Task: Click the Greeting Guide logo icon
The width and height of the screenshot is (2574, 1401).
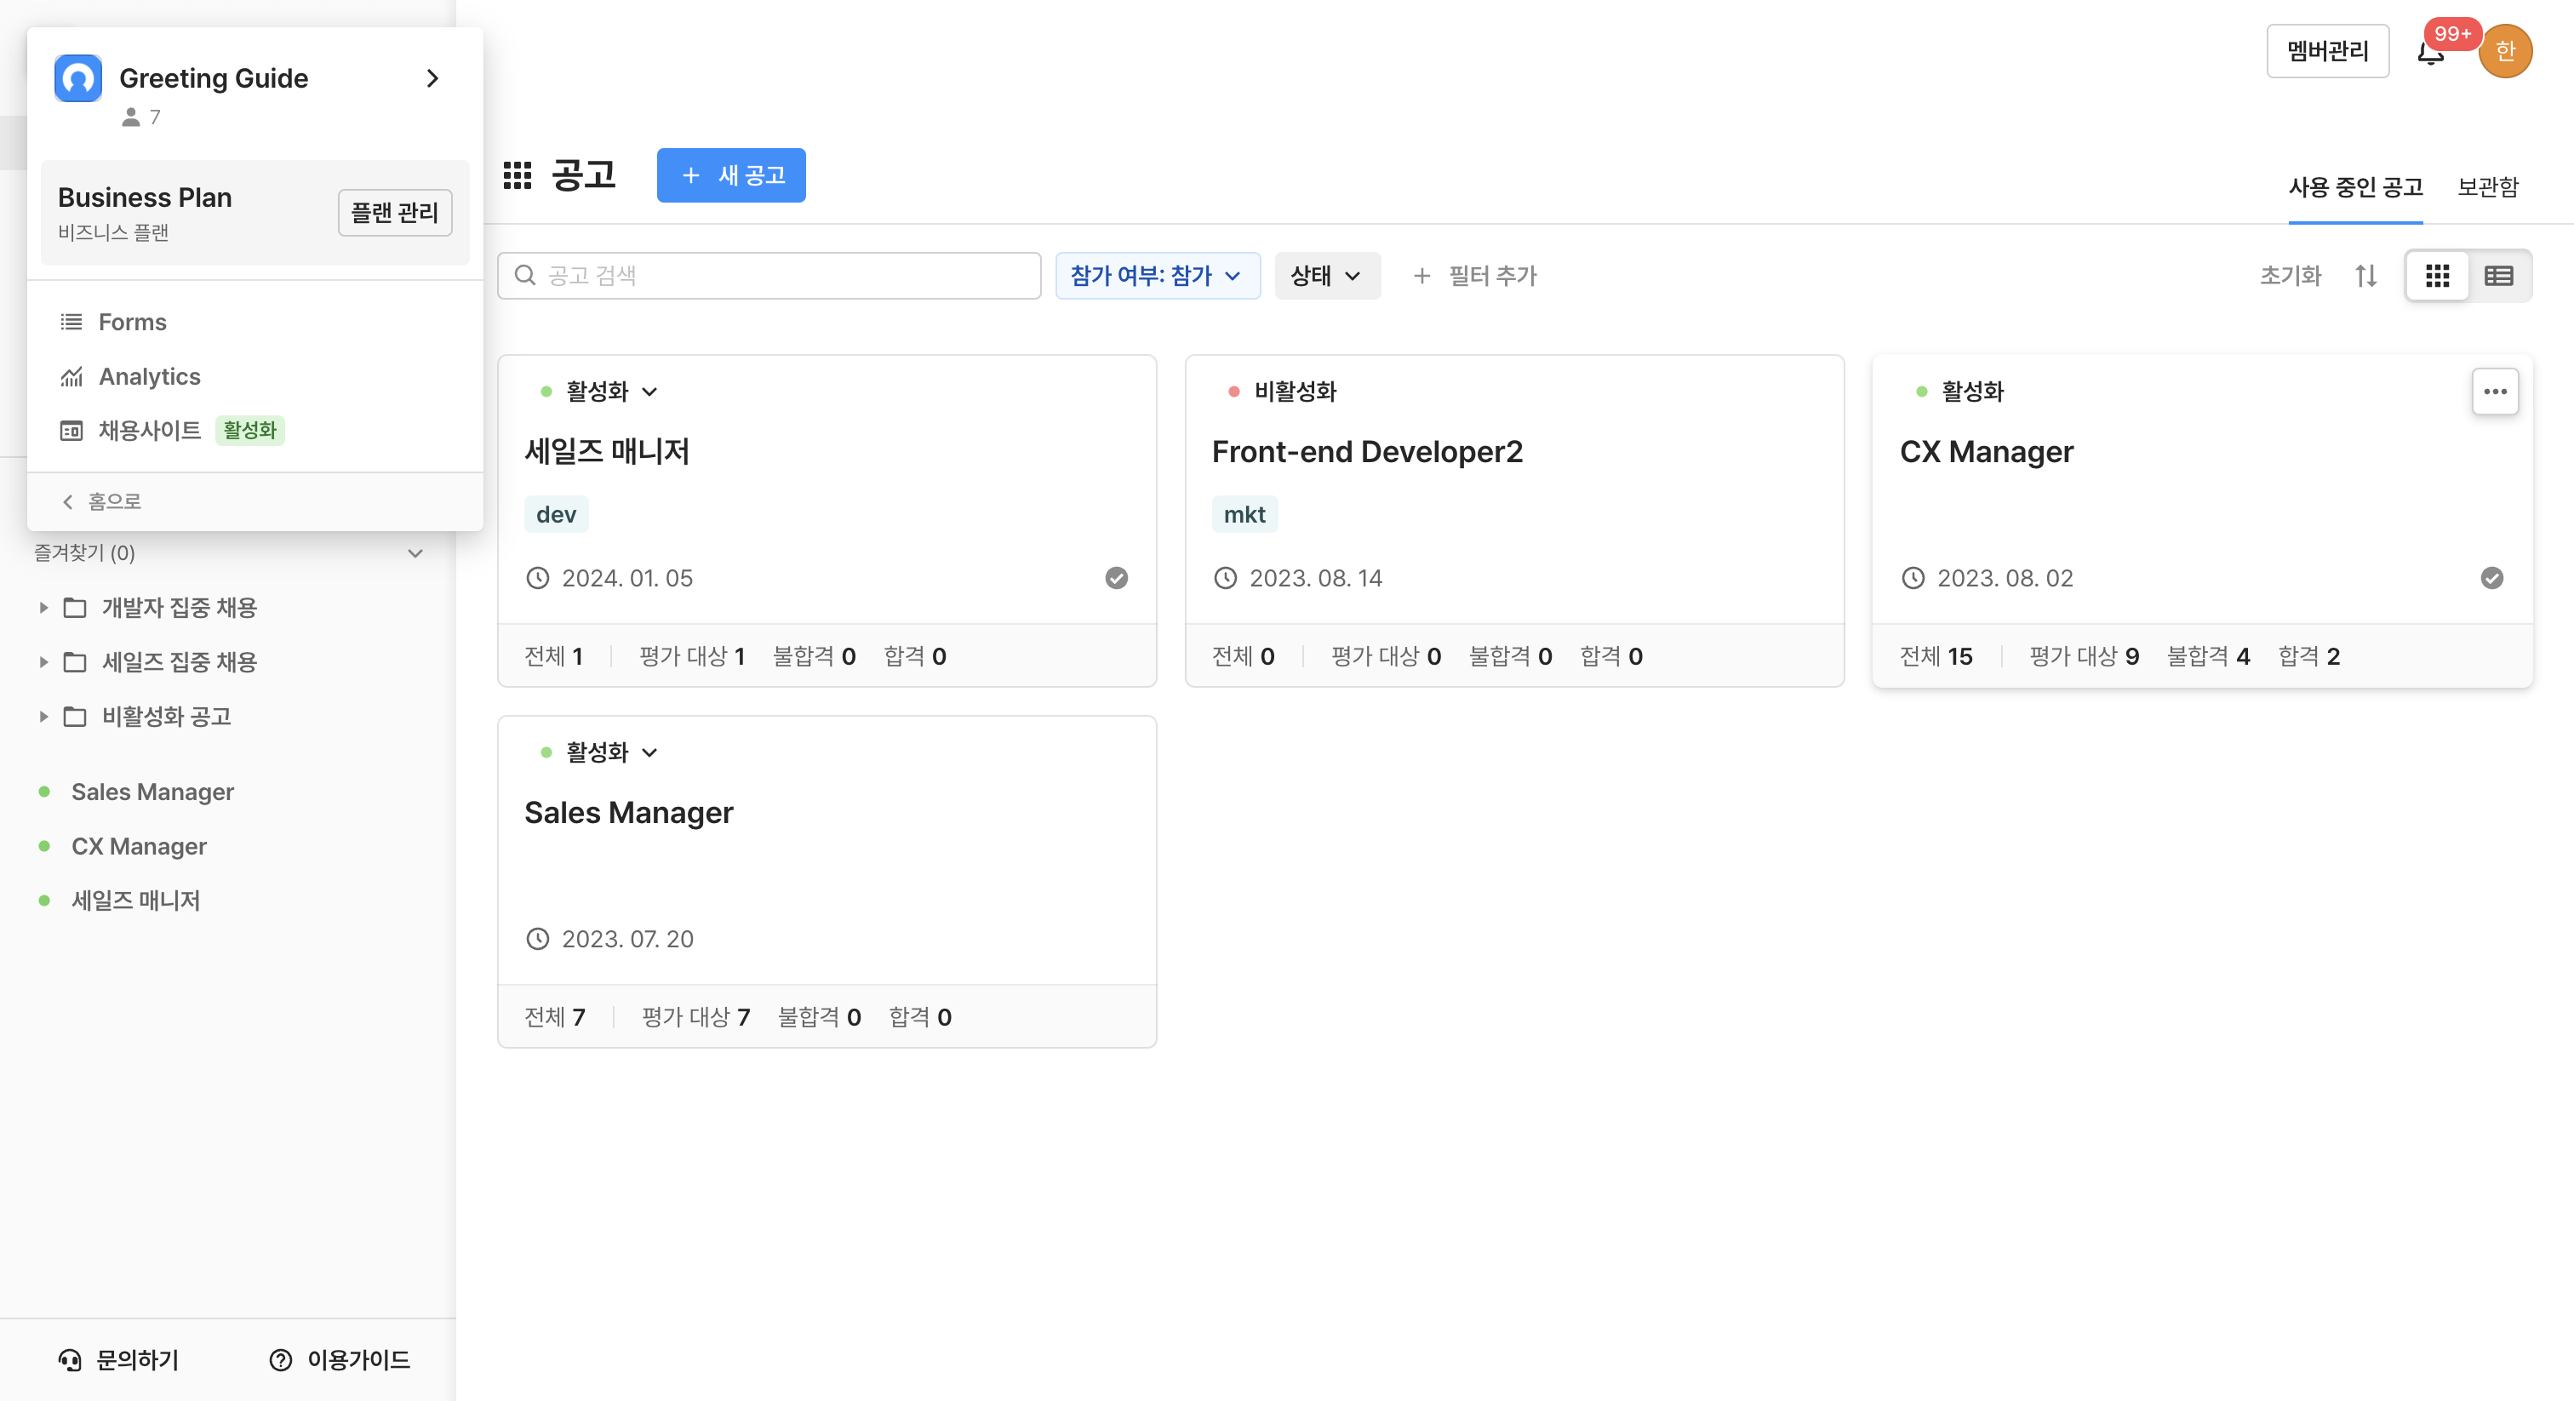Action: tap(78, 78)
